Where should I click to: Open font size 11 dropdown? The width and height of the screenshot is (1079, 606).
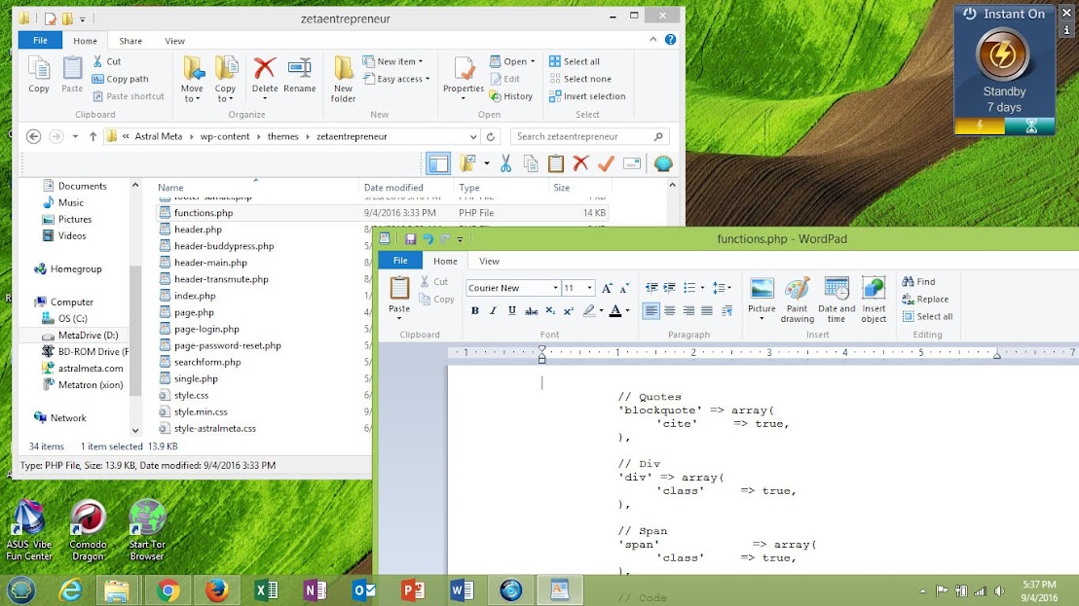(x=589, y=288)
